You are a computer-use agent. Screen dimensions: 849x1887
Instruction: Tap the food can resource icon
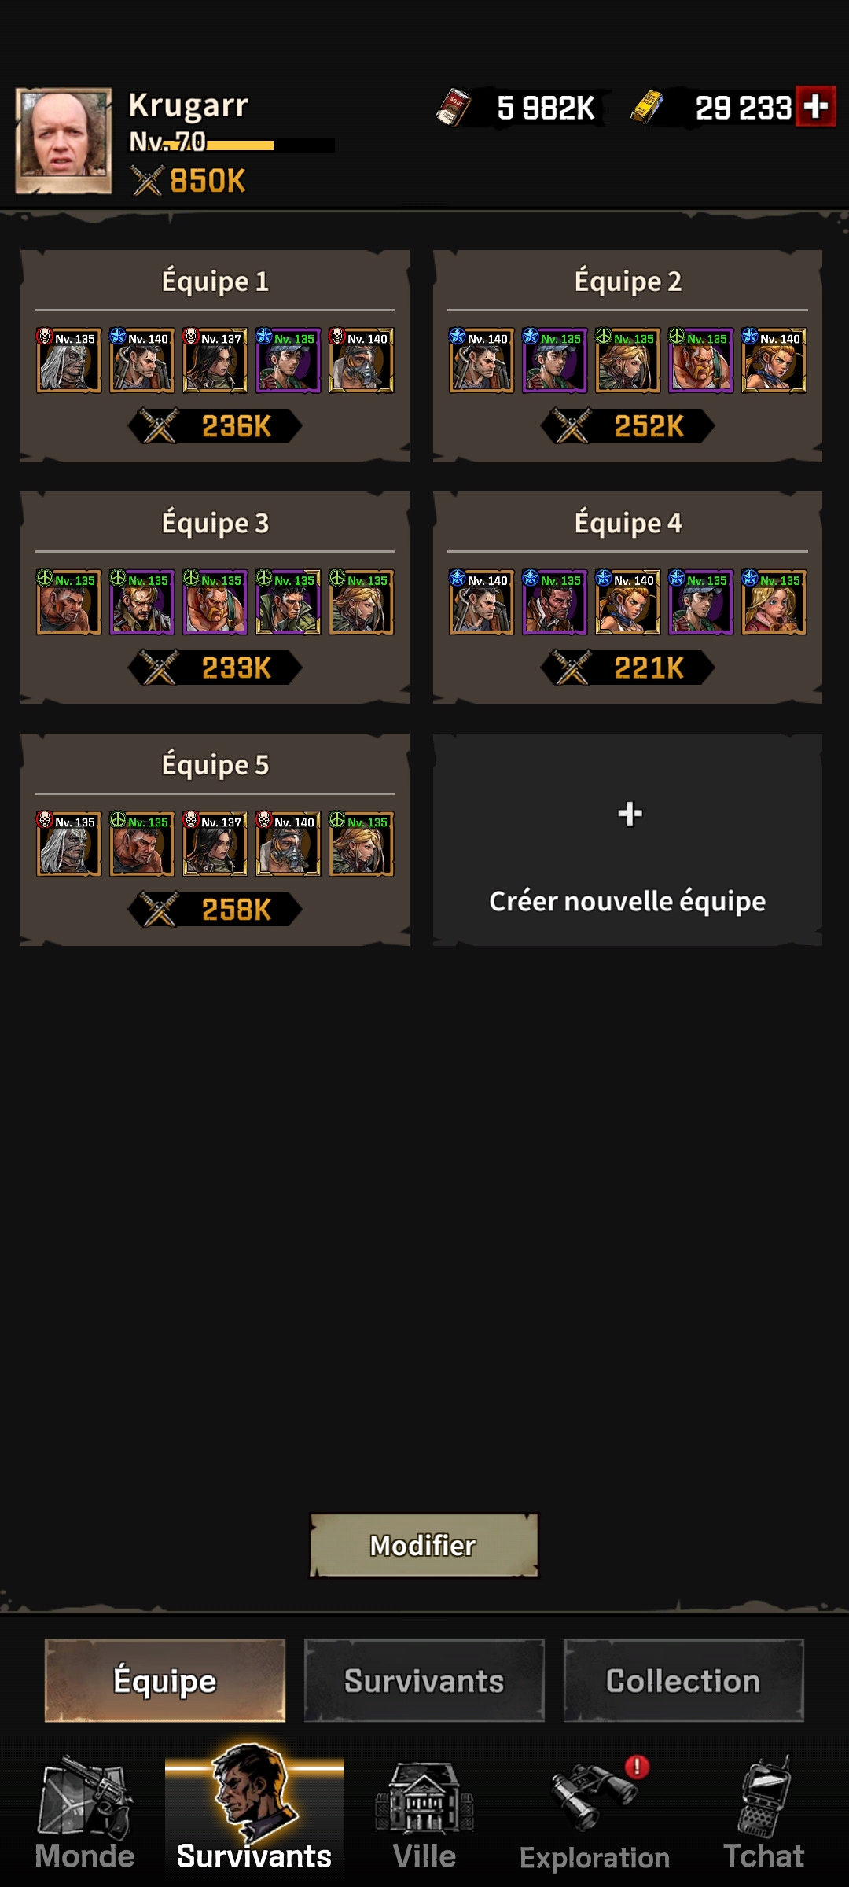pos(454,107)
